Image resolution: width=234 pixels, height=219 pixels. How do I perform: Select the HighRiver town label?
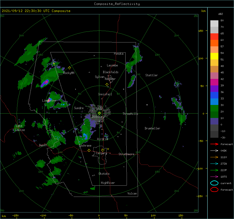[x=108, y=183]
